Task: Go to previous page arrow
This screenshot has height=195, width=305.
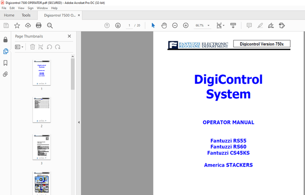Action: (107, 25)
